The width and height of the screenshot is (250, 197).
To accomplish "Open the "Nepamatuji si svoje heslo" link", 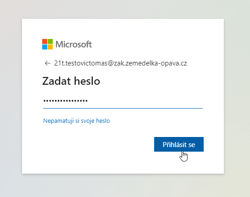I will [x=77, y=120].
